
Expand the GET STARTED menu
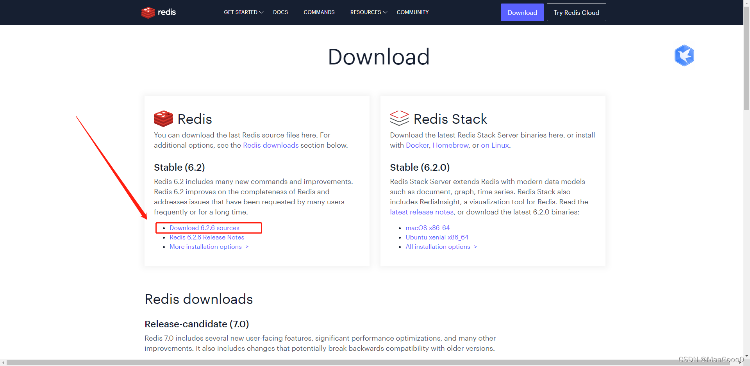(243, 12)
